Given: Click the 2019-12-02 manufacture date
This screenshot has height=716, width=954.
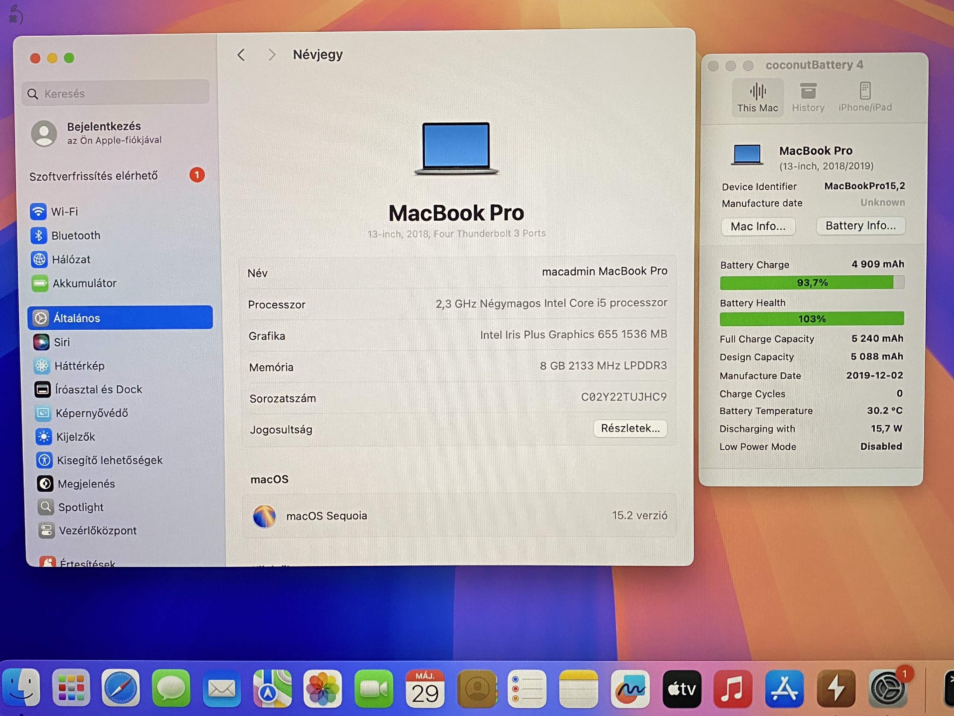Looking at the screenshot, I should (874, 375).
